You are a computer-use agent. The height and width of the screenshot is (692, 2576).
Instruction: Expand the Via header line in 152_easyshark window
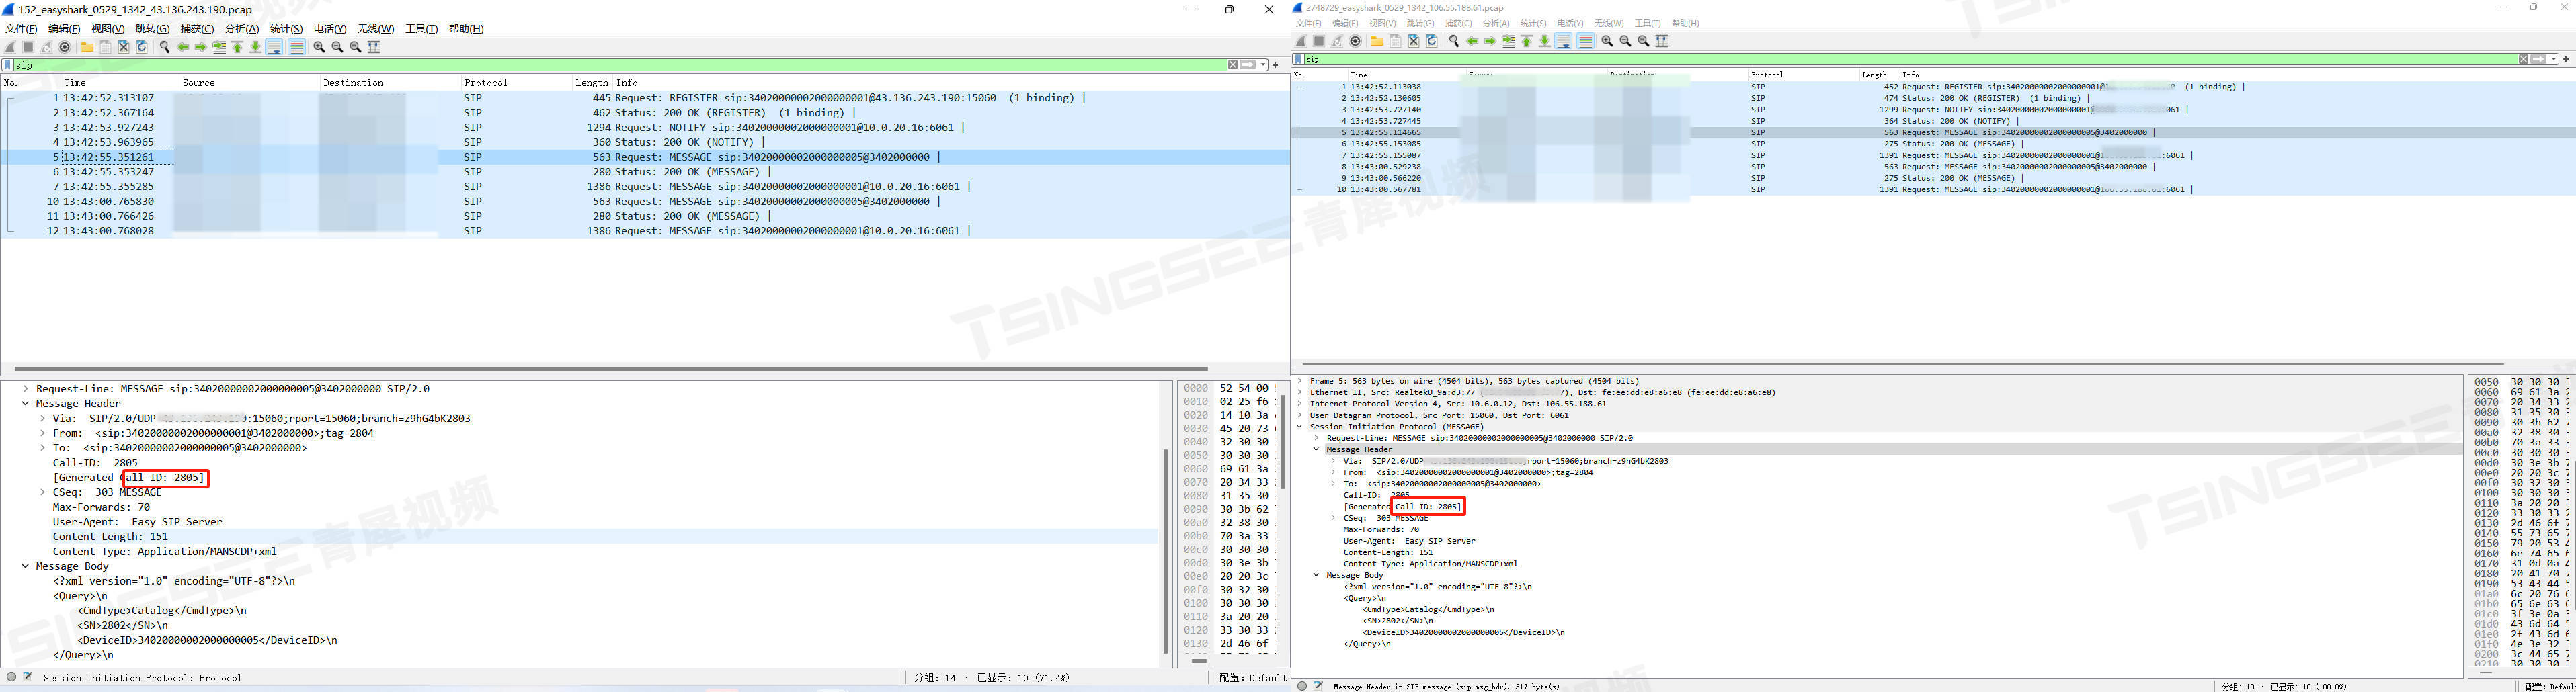[x=42, y=418]
